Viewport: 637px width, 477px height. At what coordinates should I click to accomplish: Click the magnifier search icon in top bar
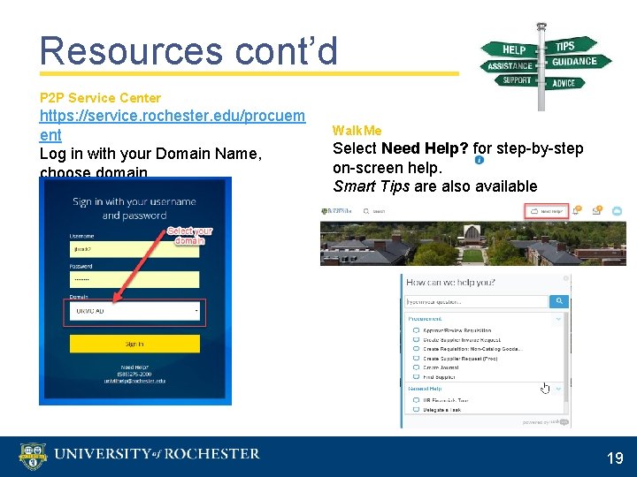click(366, 211)
